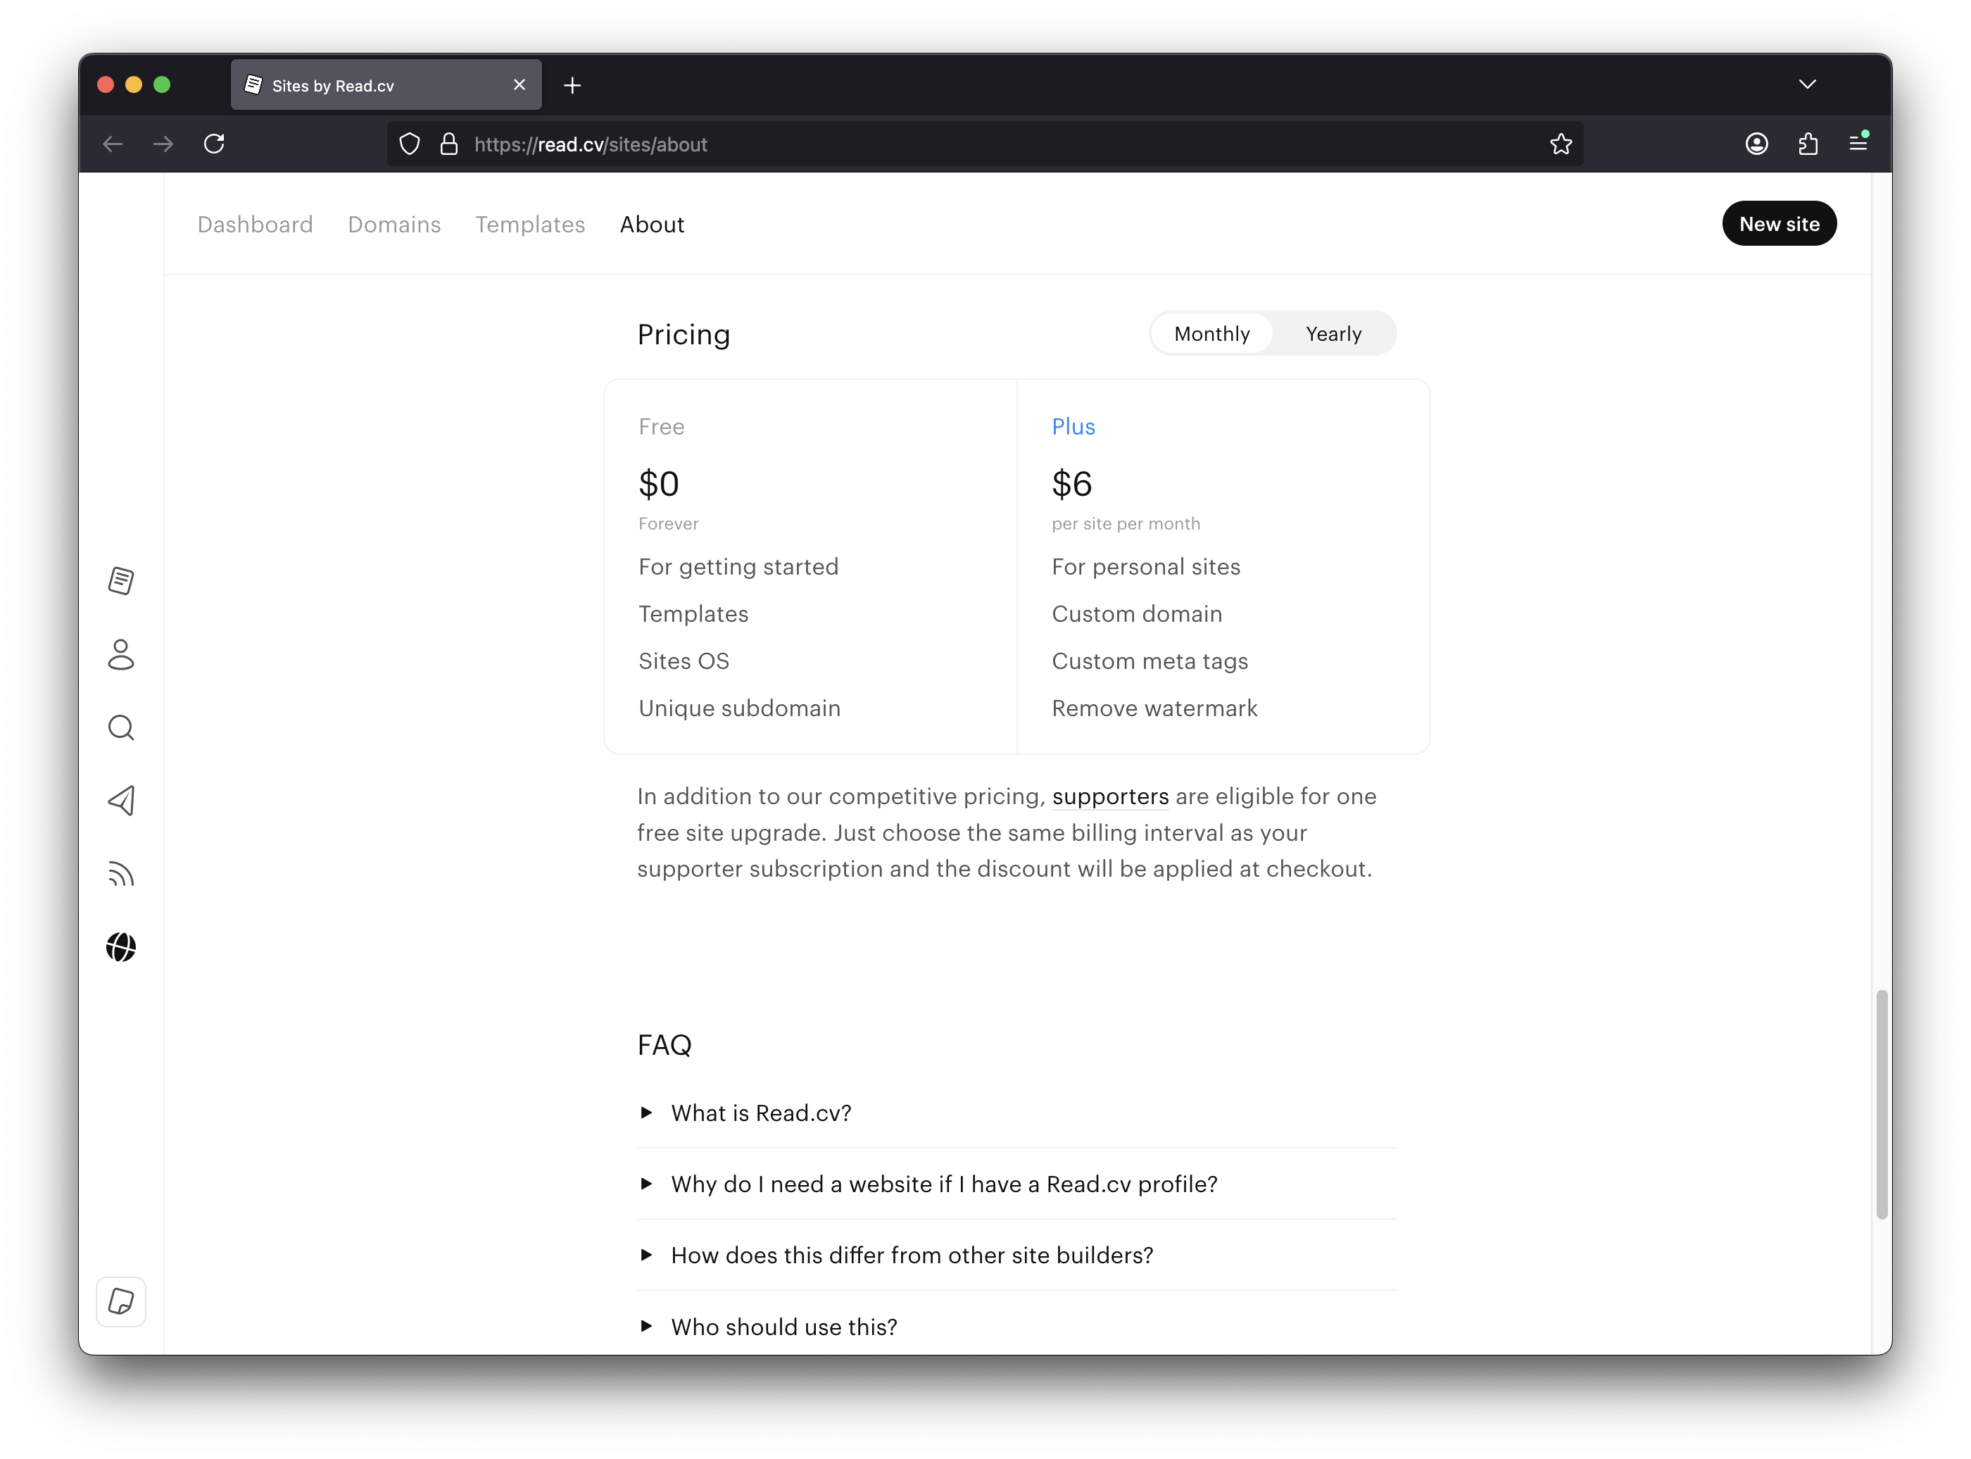Image resolution: width=1971 pixels, height=1459 pixels.
Task: Open the RSS feed icon in sidebar
Action: coord(121,875)
